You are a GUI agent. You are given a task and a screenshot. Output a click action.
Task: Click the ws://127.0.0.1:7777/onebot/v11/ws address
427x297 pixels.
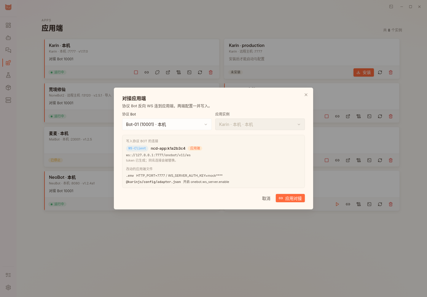coord(158,155)
